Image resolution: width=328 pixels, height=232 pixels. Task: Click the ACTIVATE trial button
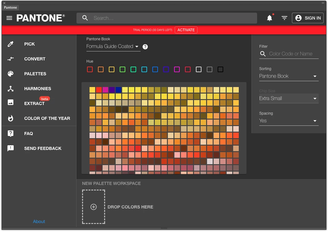(x=186, y=30)
